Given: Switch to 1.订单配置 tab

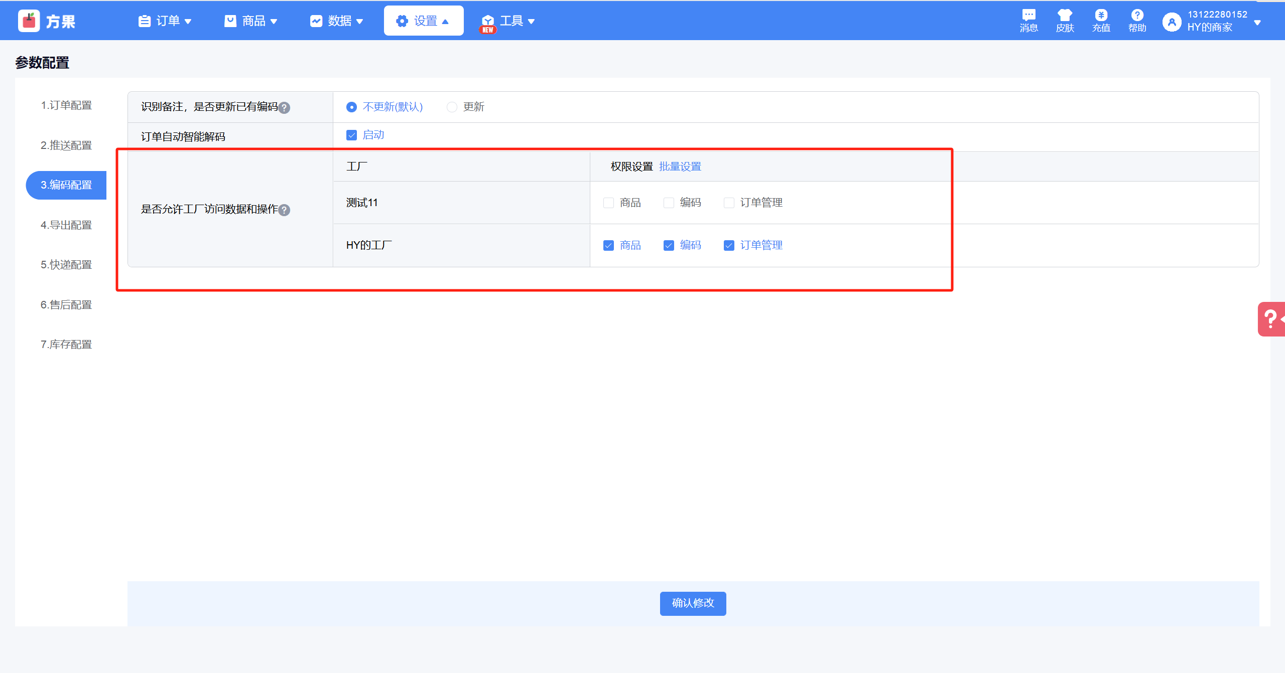Looking at the screenshot, I should (x=66, y=105).
